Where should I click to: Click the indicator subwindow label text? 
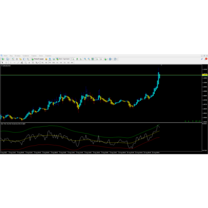[13, 124]
